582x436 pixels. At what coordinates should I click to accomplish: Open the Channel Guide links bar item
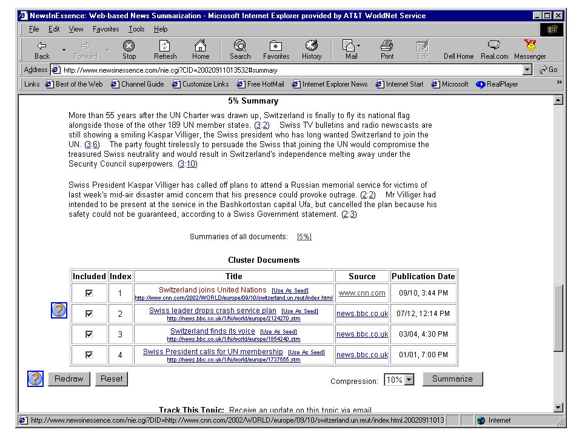[x=138, y=84]
